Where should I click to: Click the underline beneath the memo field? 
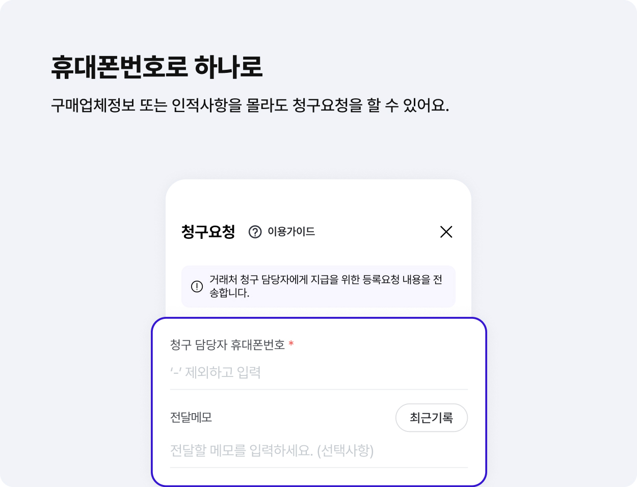pyautogui.click(x=319, y=467)
